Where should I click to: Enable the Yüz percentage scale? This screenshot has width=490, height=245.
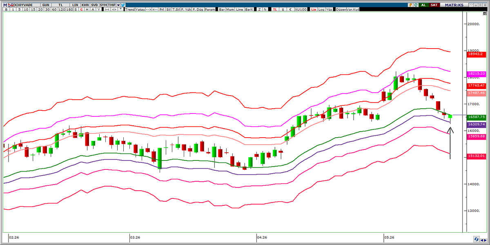tap(329, 9)
